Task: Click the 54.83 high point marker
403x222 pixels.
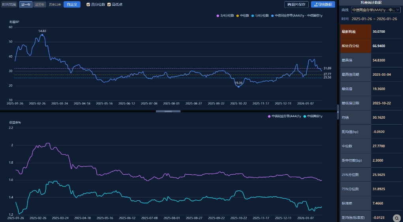Action: click(42, 35)
